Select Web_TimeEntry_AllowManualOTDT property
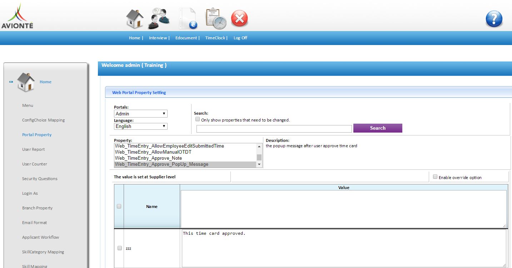The height and width of the screenshot is (268, 512). coord(185,152)
